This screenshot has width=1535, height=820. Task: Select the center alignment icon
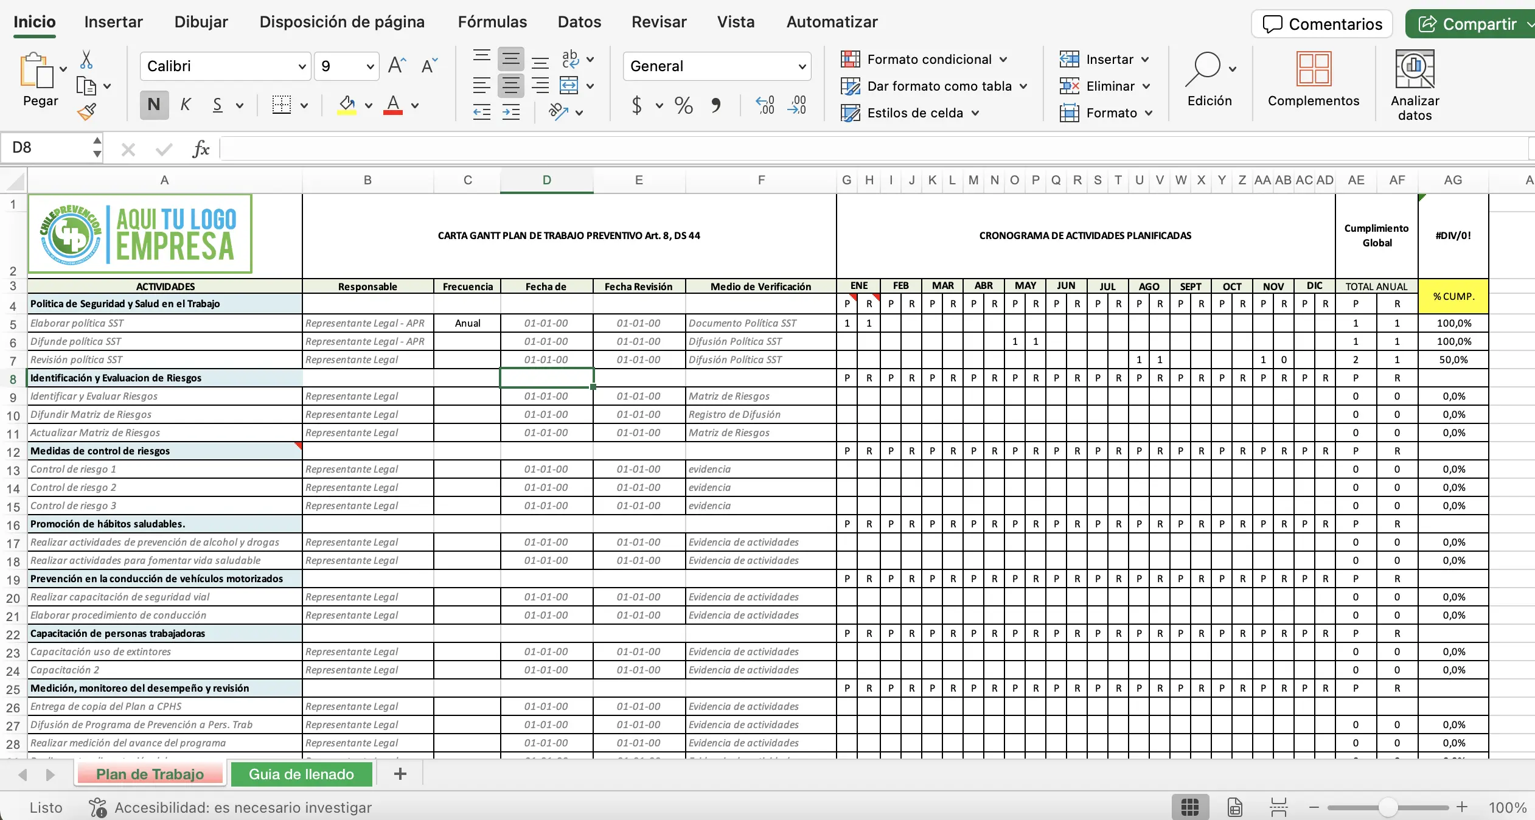[x=510, y=85]
